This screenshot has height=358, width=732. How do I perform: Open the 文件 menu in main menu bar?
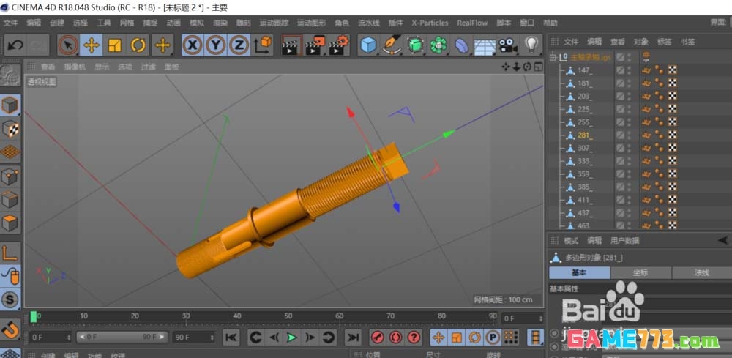10,23
